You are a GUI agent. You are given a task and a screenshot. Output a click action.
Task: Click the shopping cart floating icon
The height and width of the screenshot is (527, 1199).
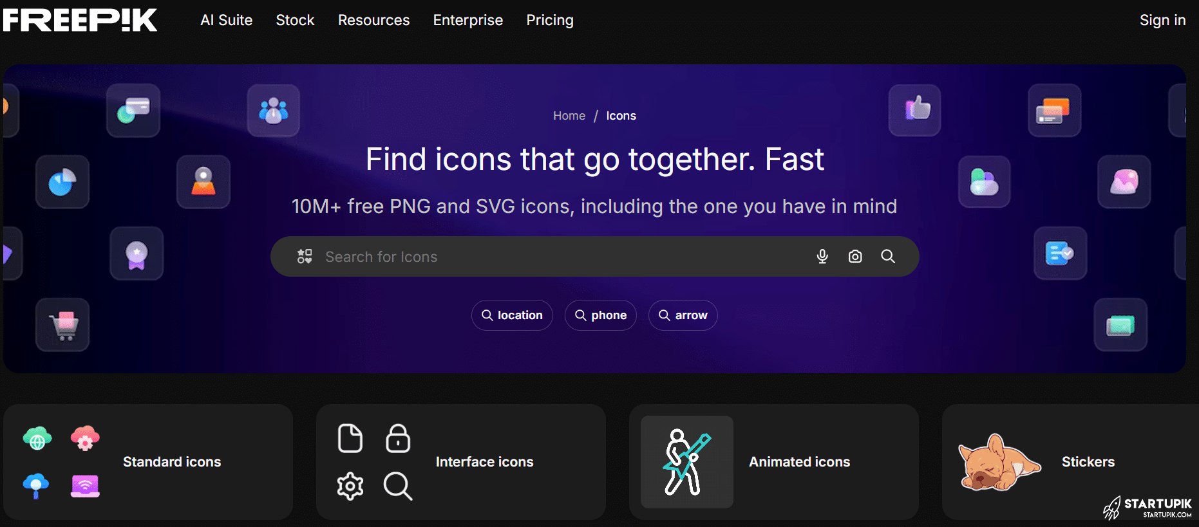[63, 325]
